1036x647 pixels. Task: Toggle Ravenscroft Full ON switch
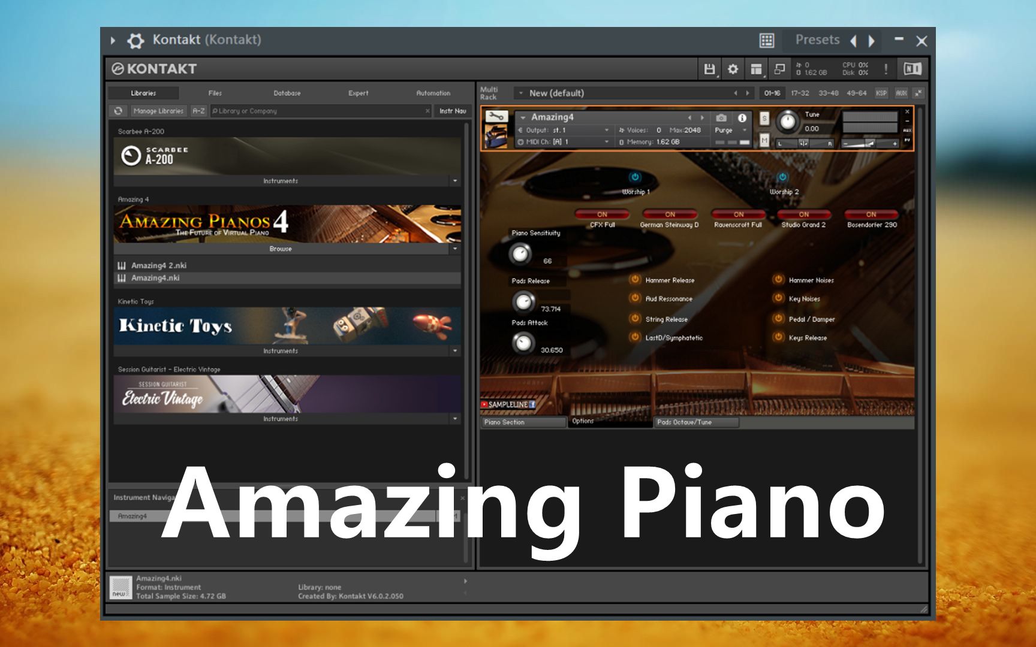(738, 214)
